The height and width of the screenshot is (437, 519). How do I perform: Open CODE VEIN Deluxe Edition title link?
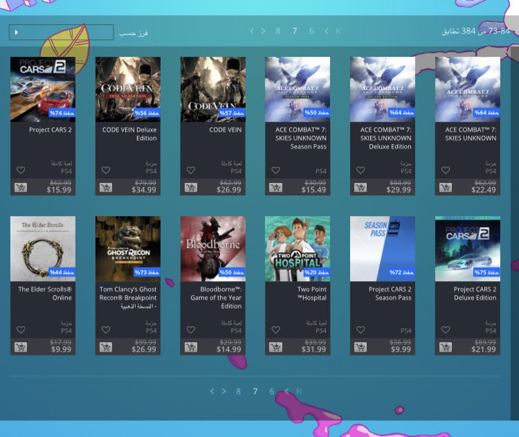pos(129,134)
